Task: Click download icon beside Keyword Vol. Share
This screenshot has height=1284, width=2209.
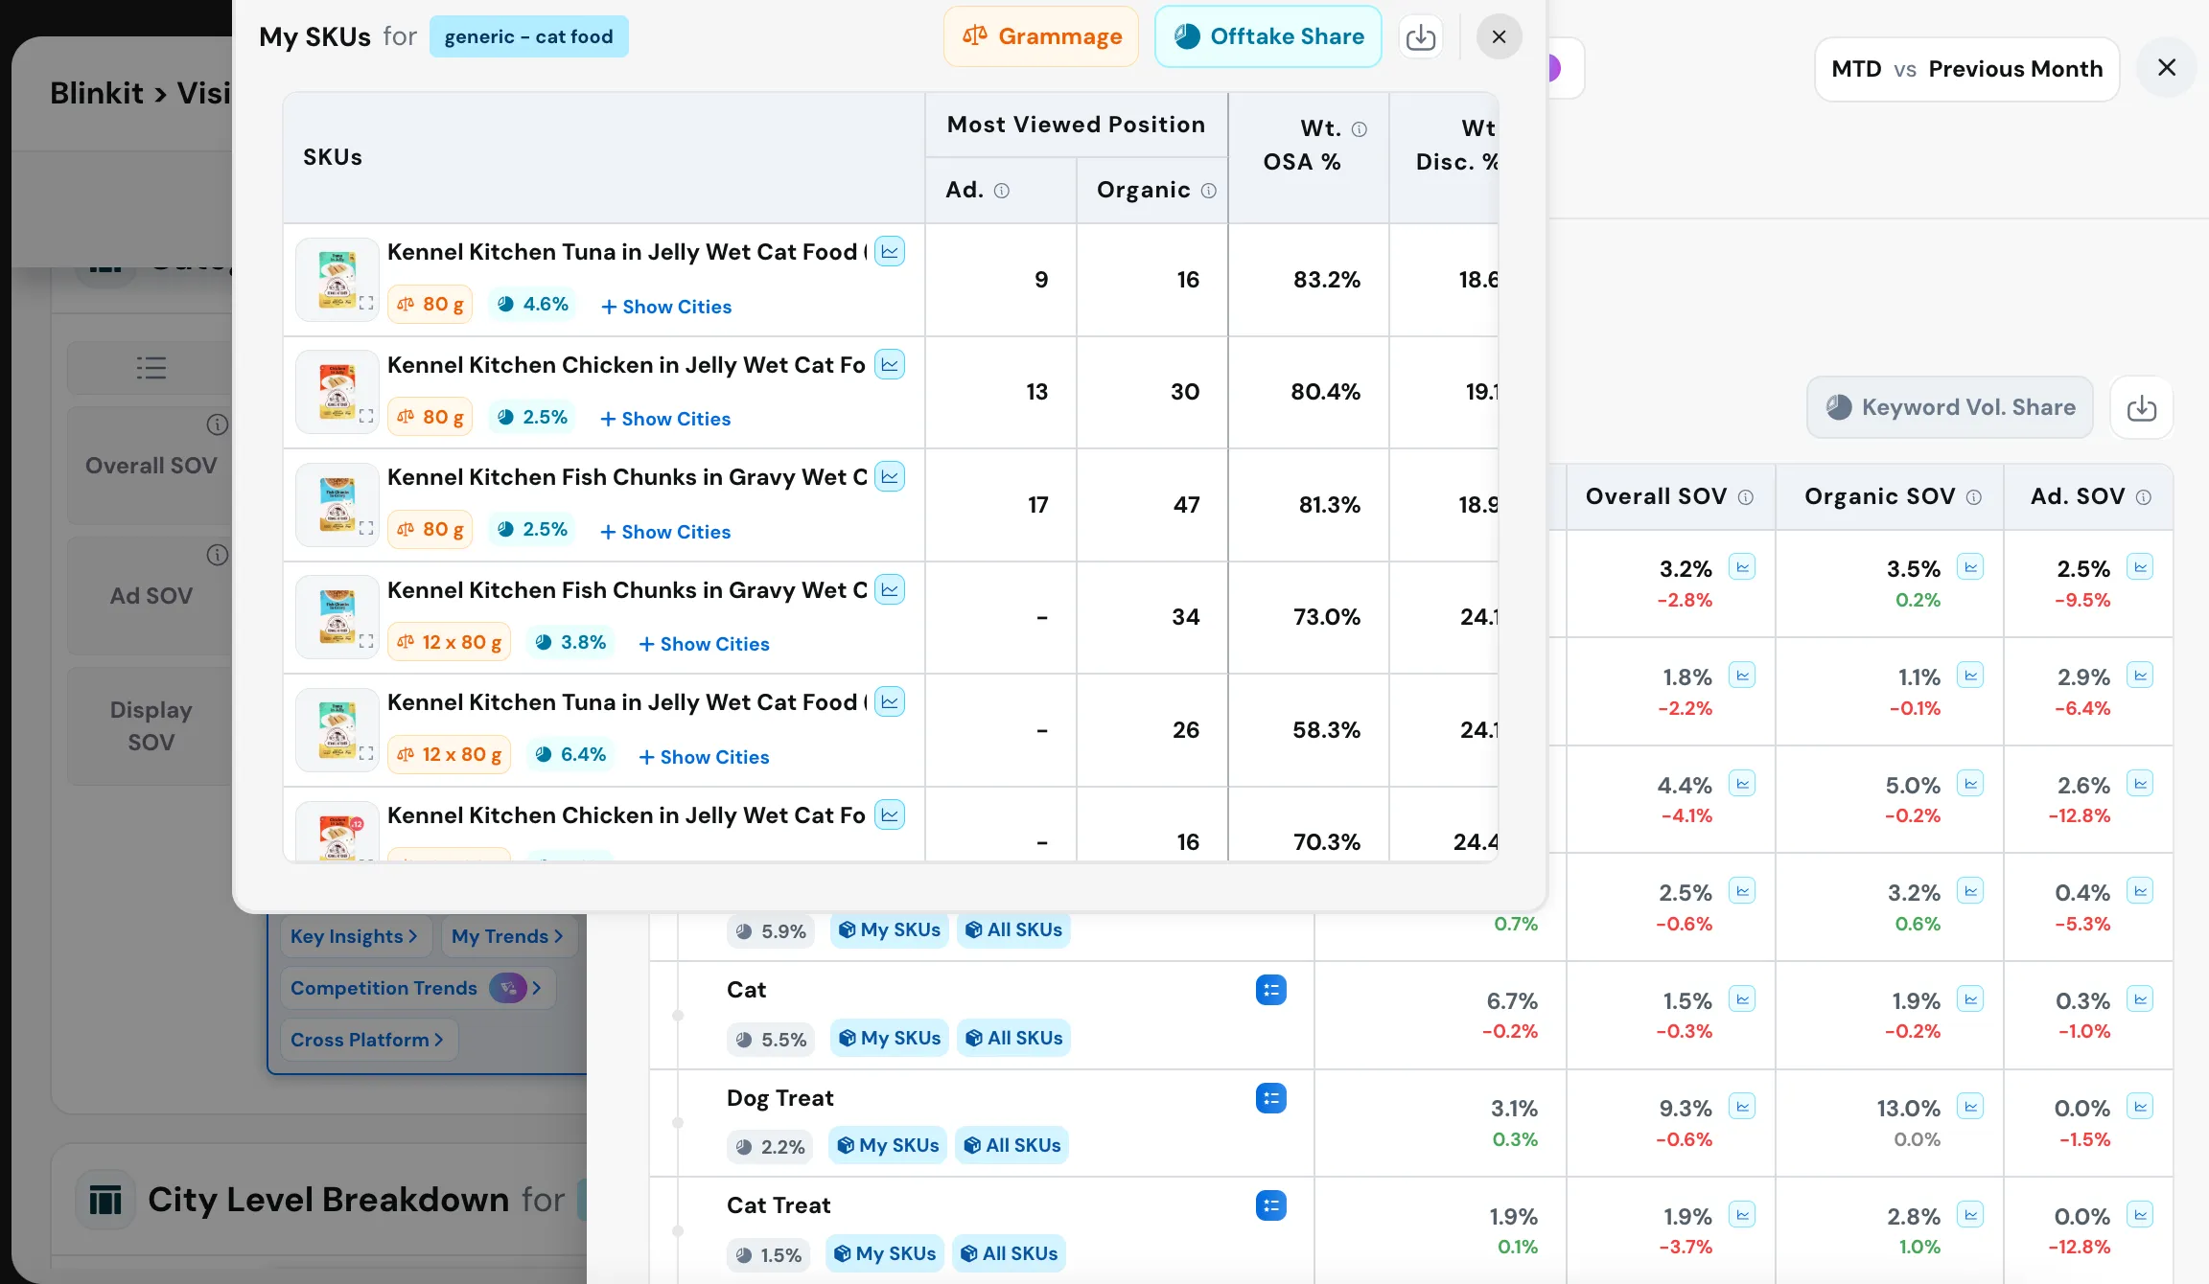Action: 2141,408
